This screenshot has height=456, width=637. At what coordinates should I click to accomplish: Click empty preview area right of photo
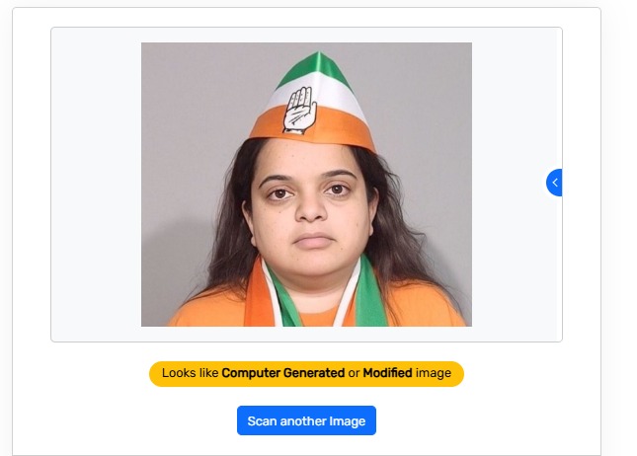[x=508, y=121]
